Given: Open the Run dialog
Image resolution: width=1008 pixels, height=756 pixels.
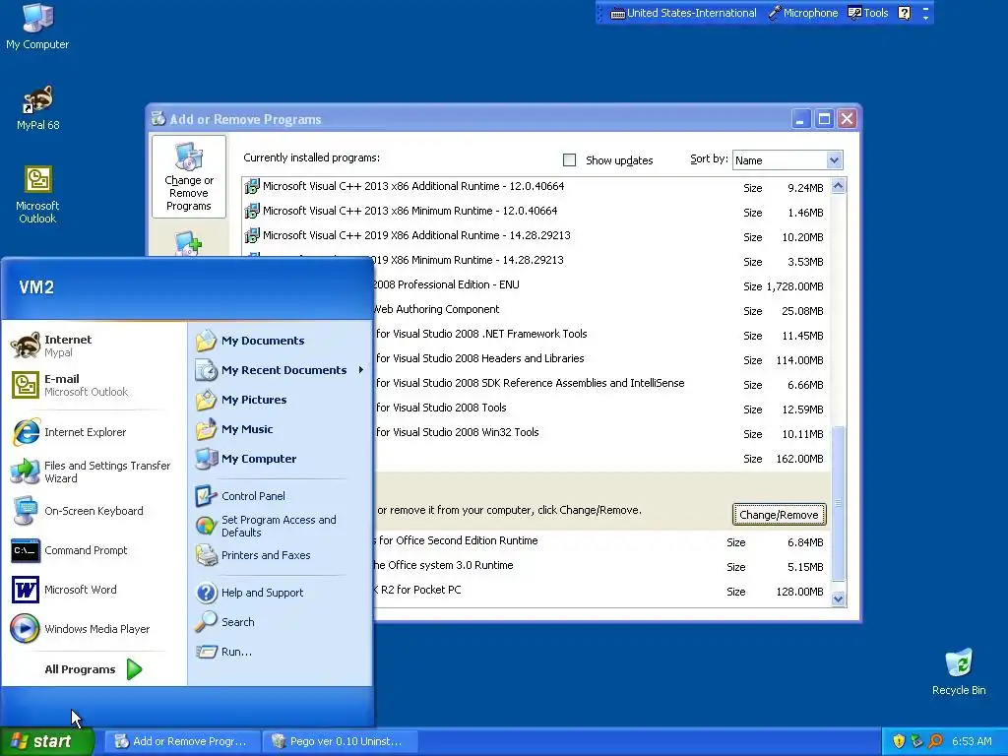Looking at the screenshot, I should pyautogui.click(x=280, y=652).
